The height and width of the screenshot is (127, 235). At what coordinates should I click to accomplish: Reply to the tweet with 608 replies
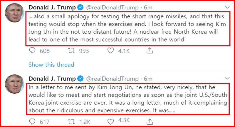32,51
